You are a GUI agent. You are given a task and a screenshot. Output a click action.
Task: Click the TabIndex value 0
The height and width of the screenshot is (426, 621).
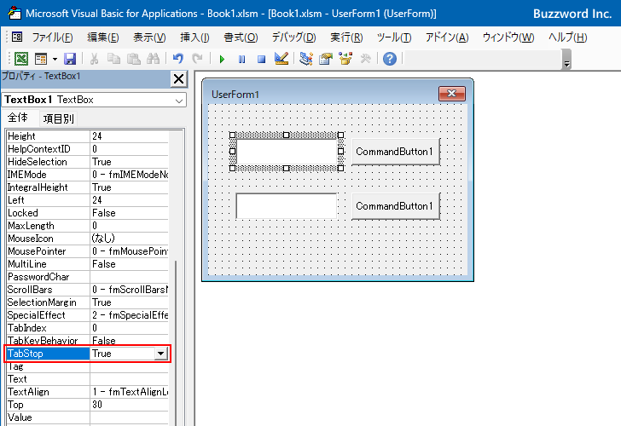click(x=129, y=328)
